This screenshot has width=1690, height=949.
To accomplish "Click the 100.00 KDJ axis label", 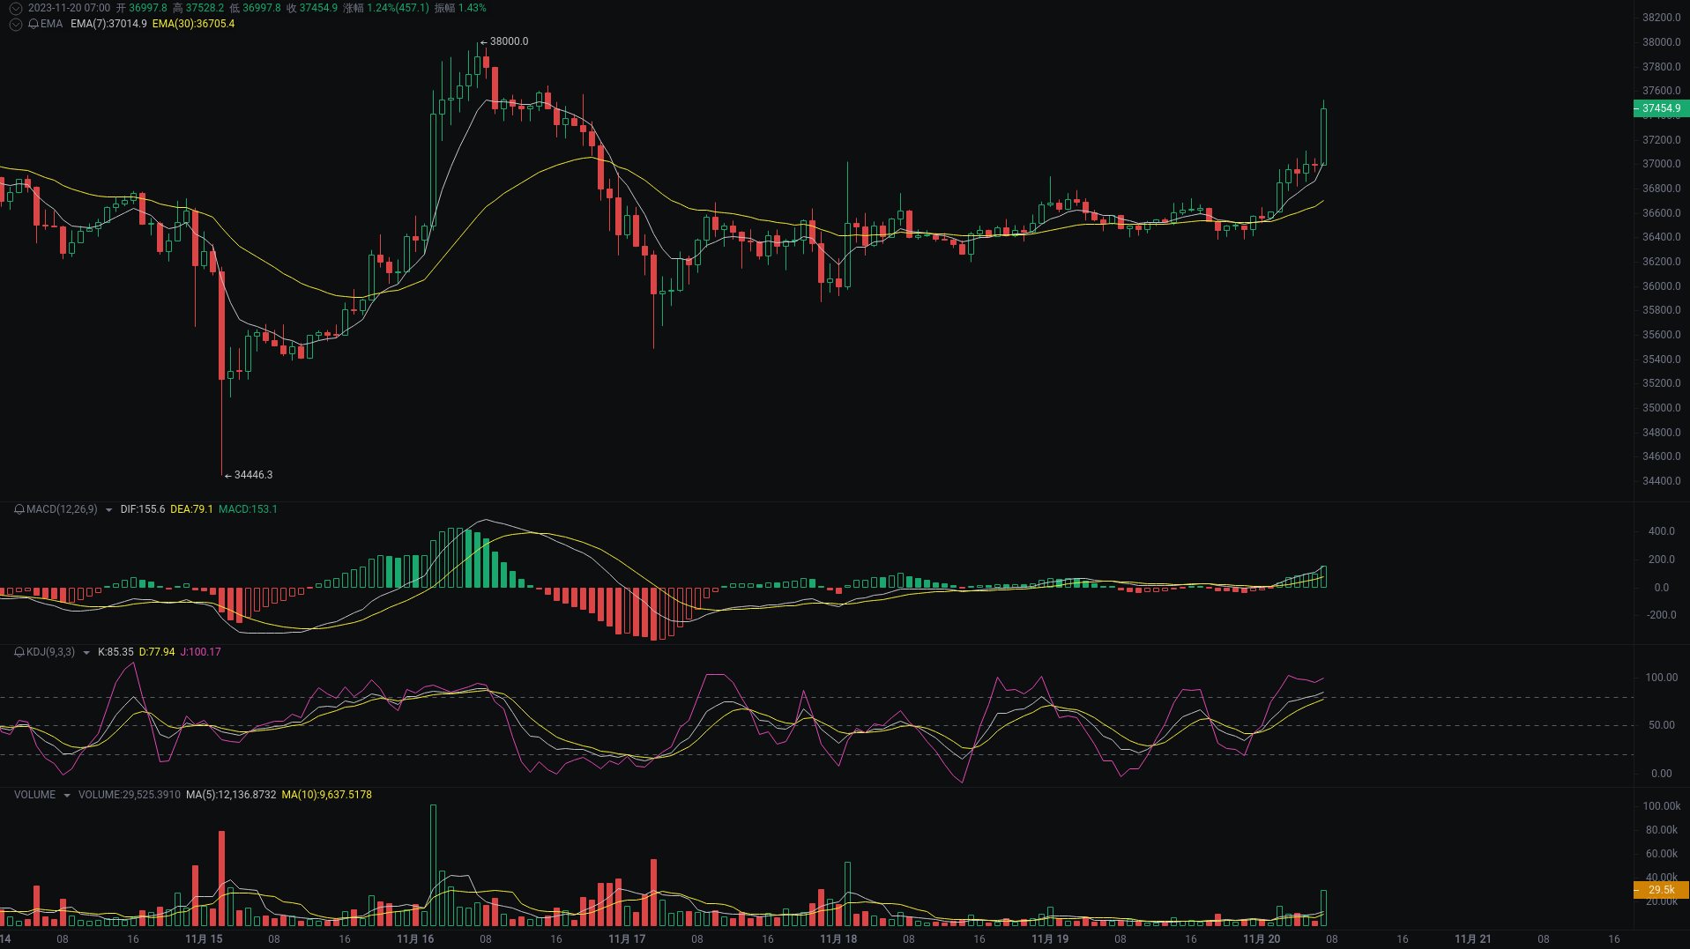I will pyautogui.click(x=1661, y=678).
